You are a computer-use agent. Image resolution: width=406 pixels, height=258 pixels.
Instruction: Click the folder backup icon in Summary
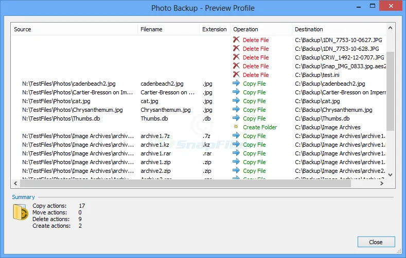21,212
